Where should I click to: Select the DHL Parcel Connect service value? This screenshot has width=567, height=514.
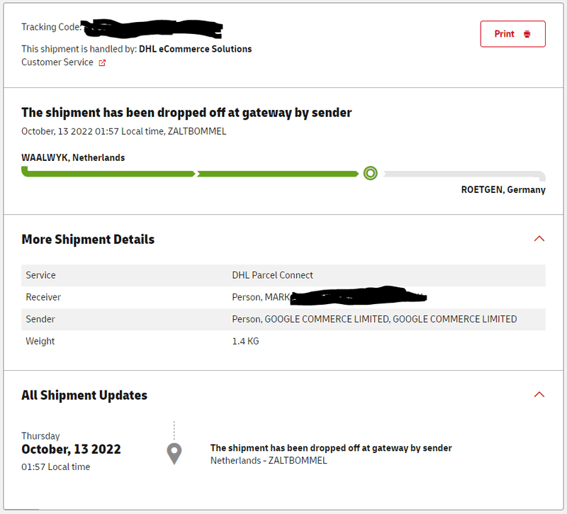pos(272,275)
